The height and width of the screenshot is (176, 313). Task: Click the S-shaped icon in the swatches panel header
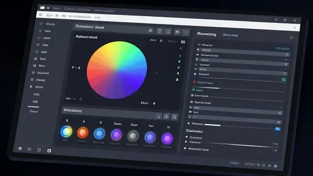pyautogui.click(x=166, y=116)
